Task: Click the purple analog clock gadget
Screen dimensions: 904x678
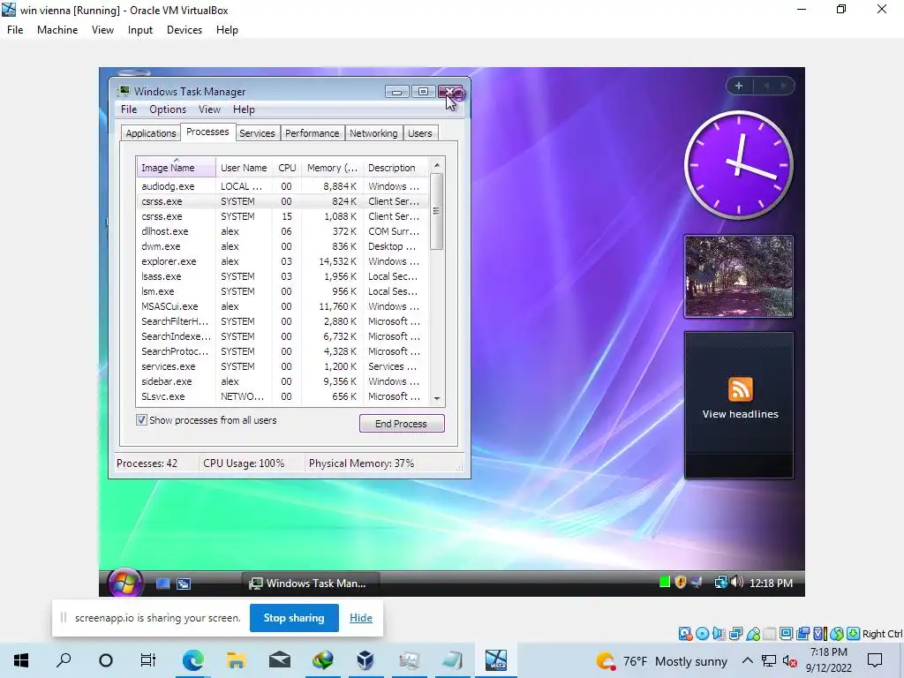Action: click(739, 165)
